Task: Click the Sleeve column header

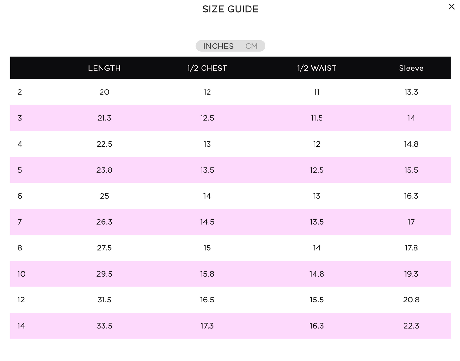Action: point(411,68)
